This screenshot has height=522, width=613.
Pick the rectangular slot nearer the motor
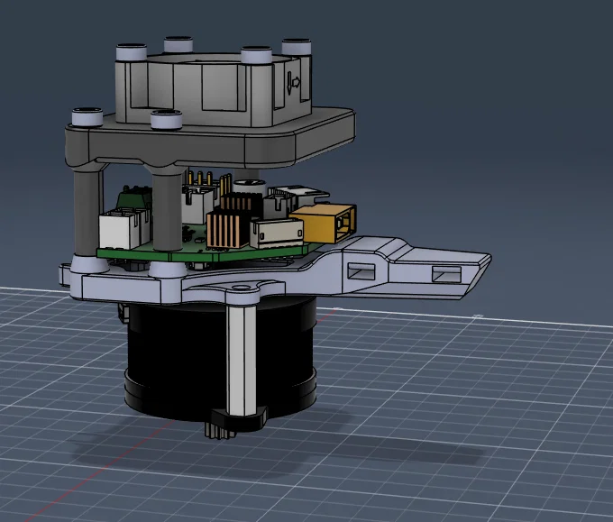[361, 270]
